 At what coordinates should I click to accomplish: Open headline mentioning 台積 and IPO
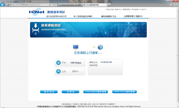[133, 16]
